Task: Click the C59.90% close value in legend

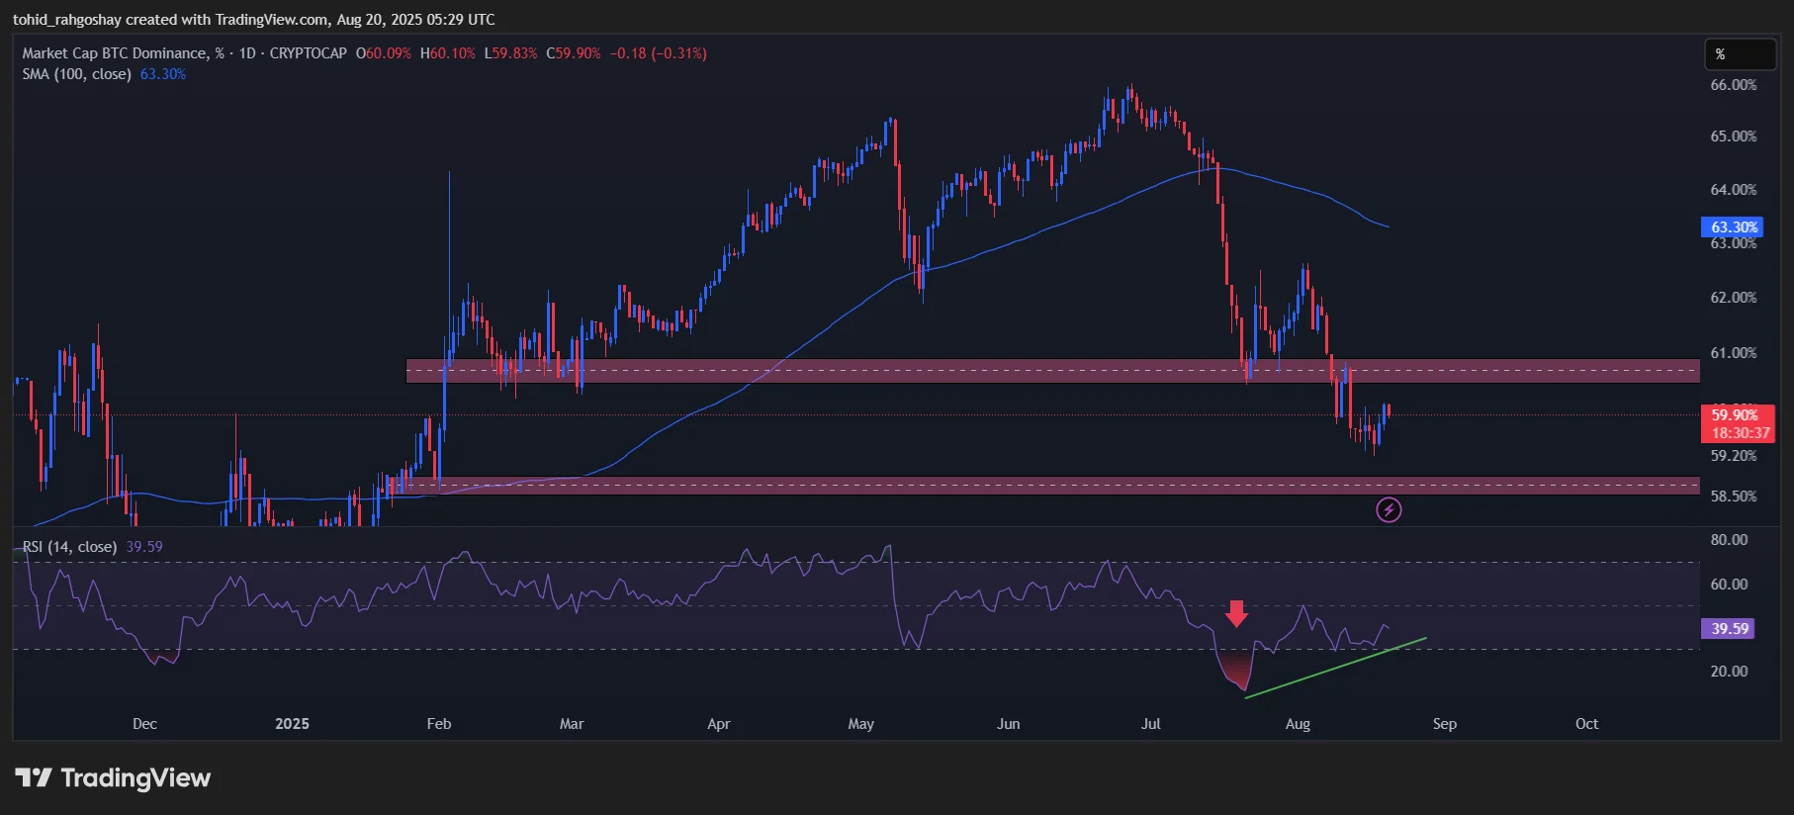Action: click(x=574, y=53)
